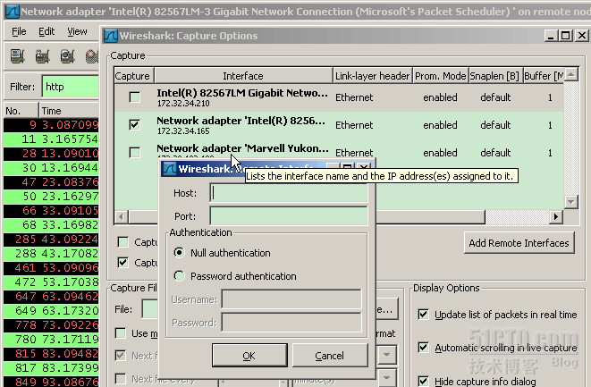This screenshot has width=591, height=387.
Task: Click the main window Wireshark fin icon
Action: tap(12, 12)
